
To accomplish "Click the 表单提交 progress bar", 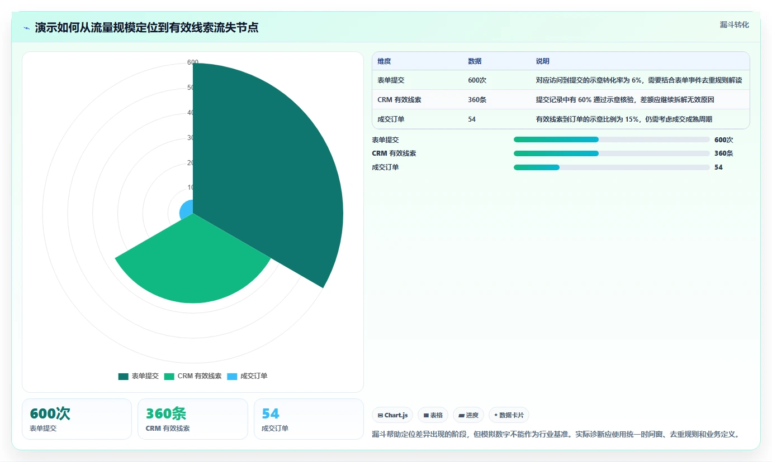I will [612, 139].
